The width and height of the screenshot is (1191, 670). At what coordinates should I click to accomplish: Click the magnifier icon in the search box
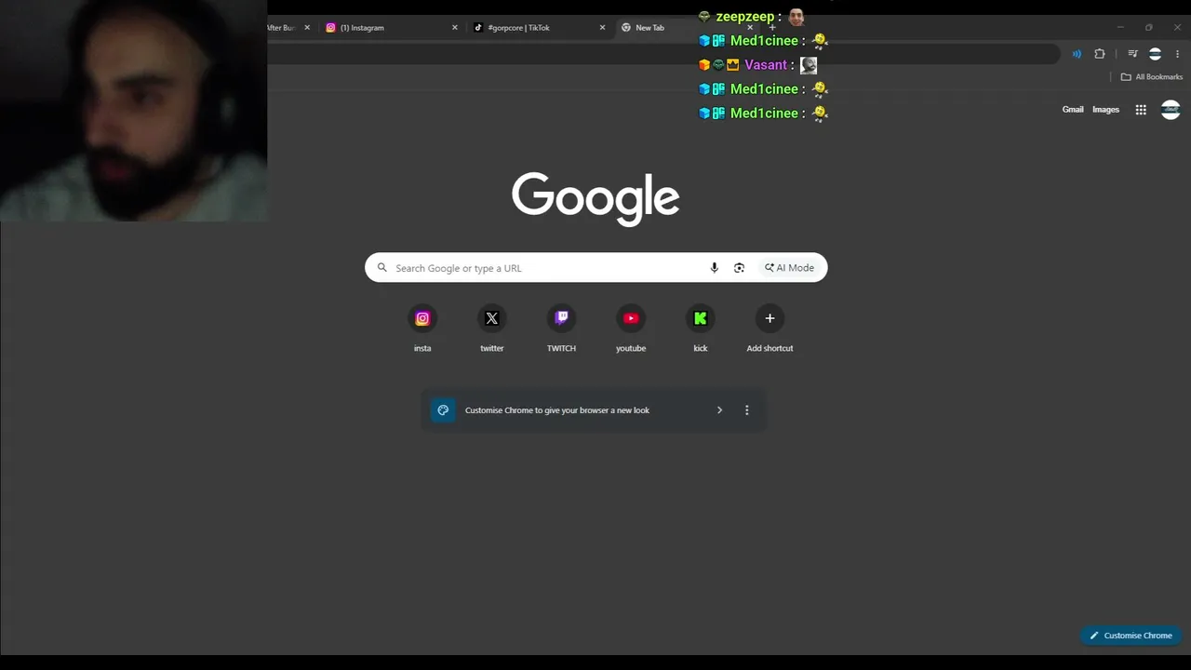click(x=381, y=268)
